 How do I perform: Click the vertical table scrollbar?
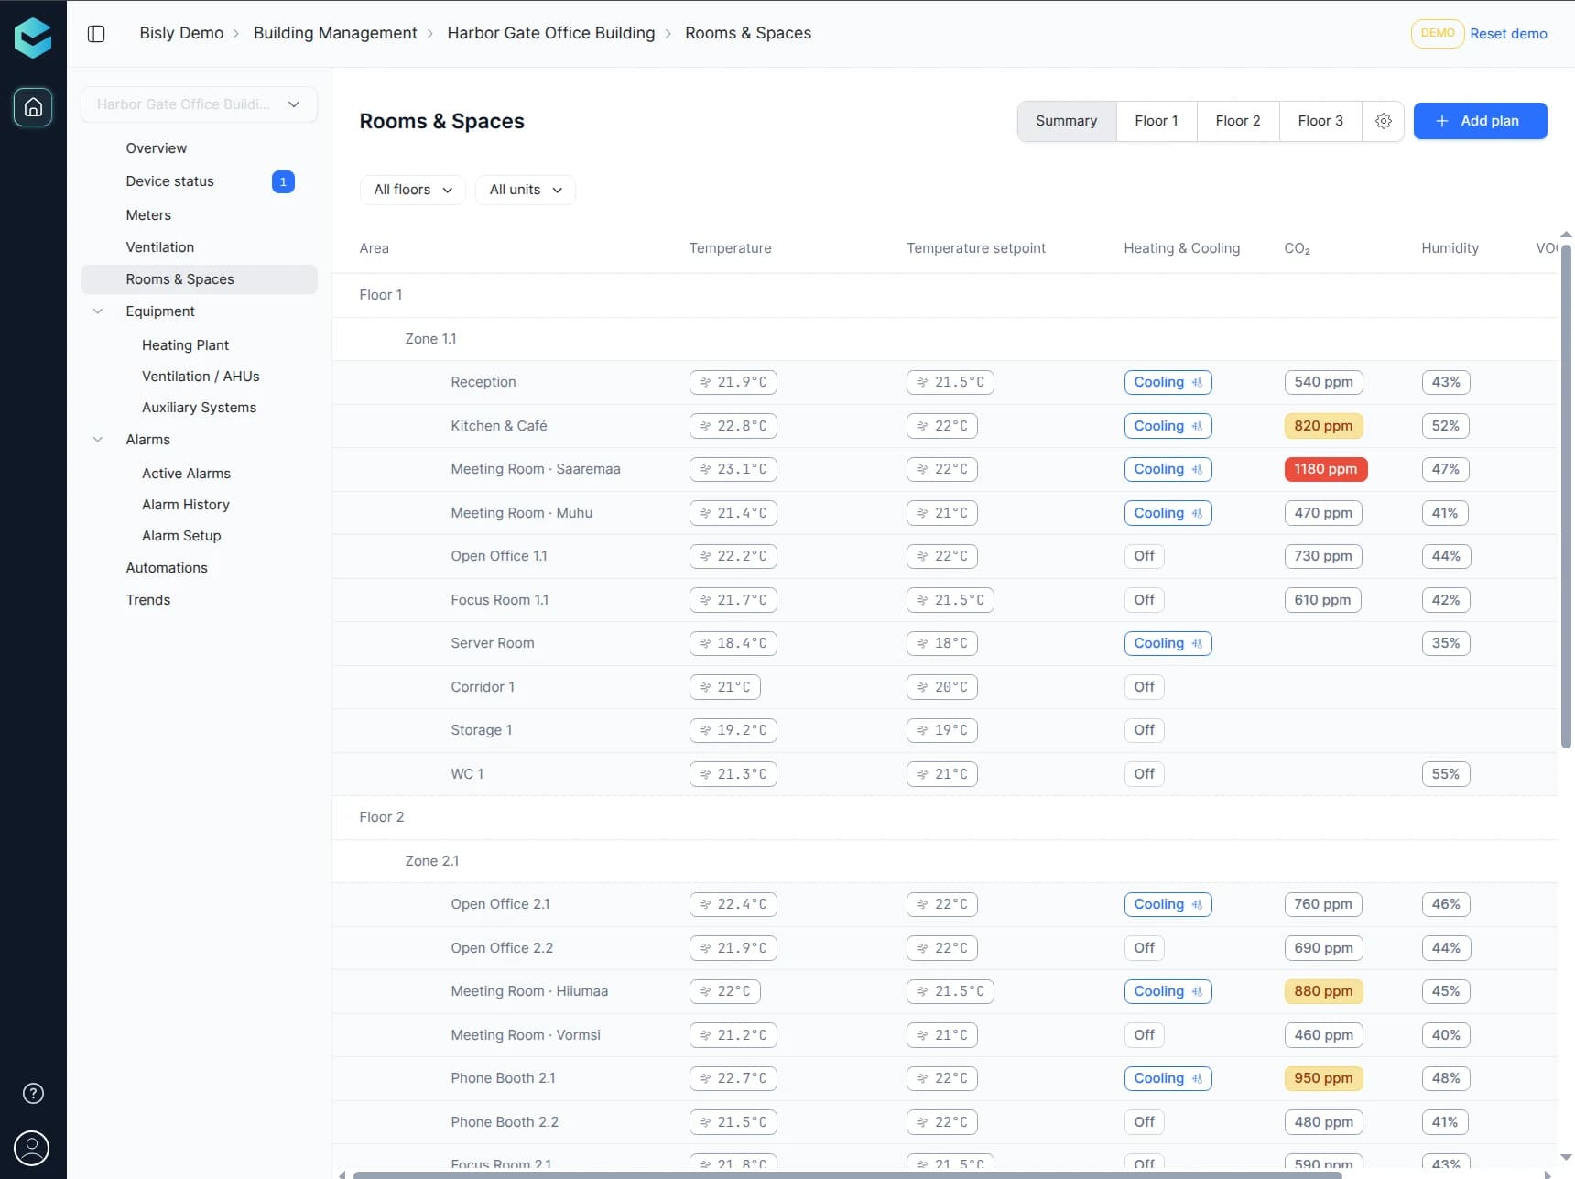[1566, 495]
